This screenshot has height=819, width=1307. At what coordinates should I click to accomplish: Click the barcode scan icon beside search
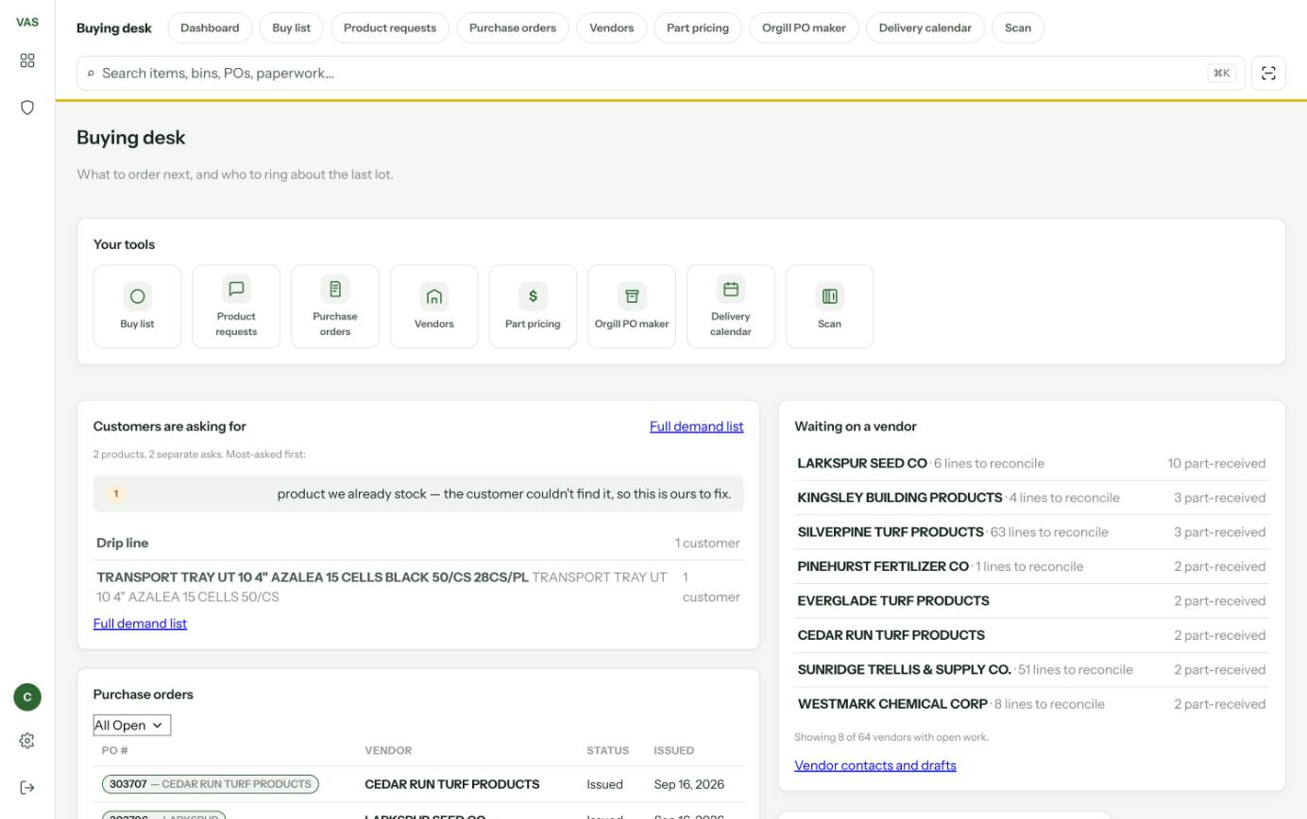1268,74
